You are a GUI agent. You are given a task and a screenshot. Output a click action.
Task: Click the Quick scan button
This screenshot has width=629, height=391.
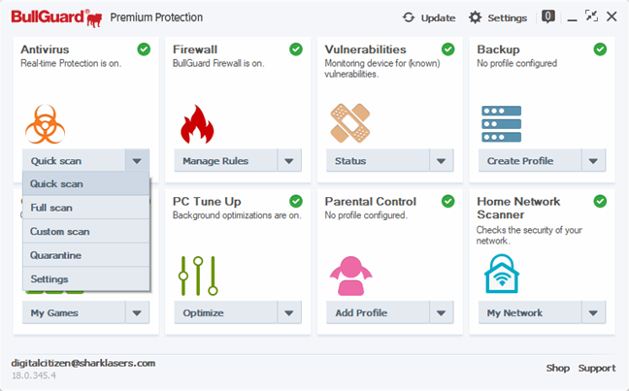[74, 161]
